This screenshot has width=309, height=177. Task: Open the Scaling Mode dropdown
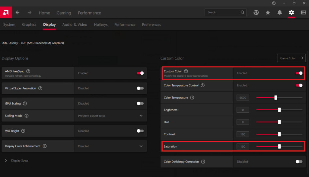pos(141,116)
